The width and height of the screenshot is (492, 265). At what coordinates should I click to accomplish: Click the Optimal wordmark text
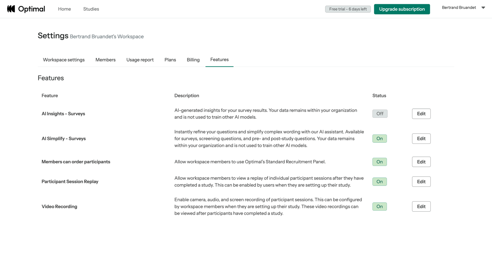32,9
